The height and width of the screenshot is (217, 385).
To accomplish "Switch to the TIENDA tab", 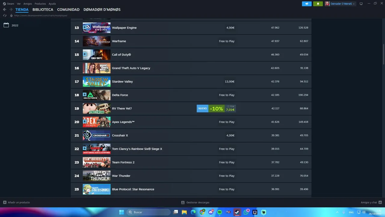I will pyautogui.click(x=22, y=10).
